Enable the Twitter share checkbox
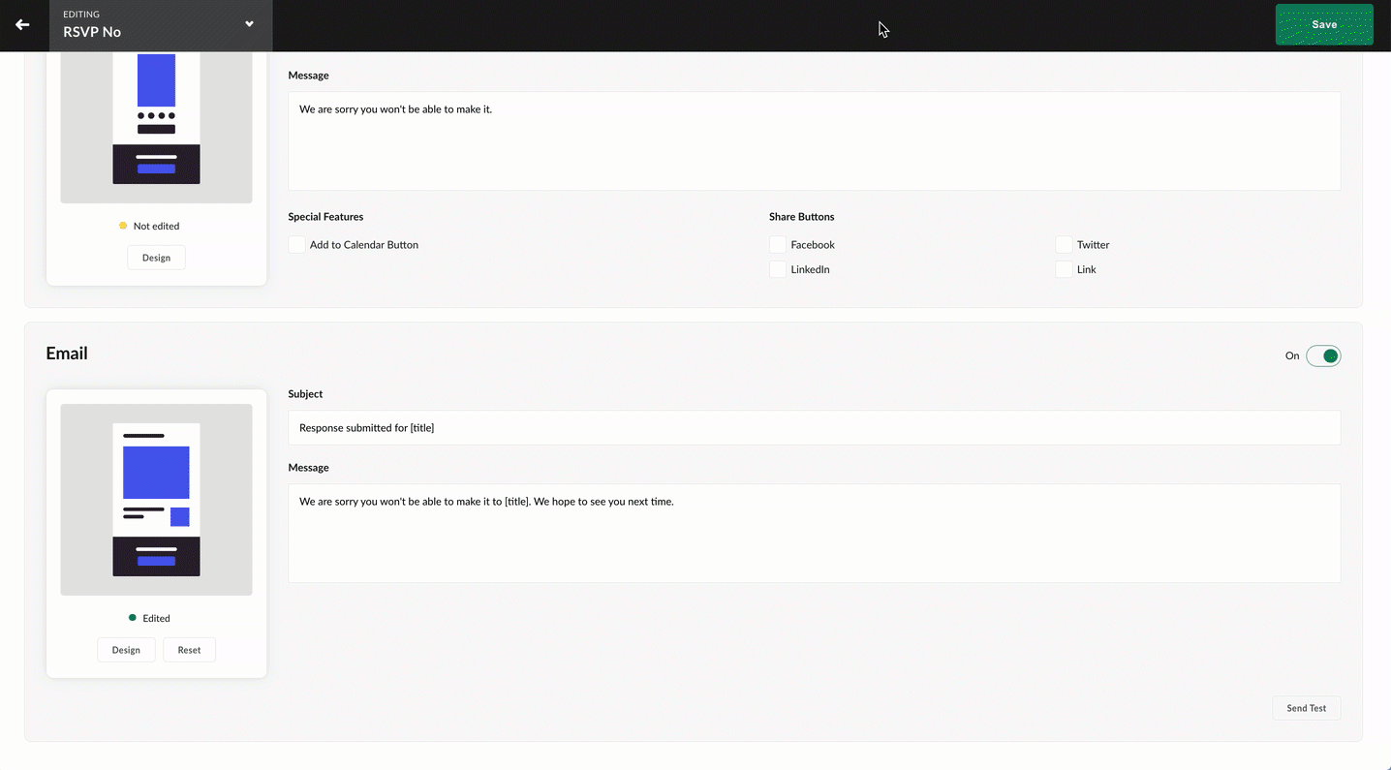1391x770 pixels. coord(1065,245)
